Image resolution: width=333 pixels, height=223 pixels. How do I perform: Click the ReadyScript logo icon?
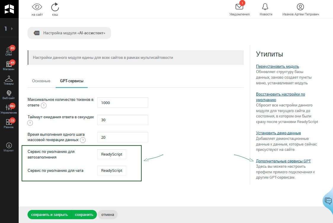pyautogui.click(x=9, y=9)
